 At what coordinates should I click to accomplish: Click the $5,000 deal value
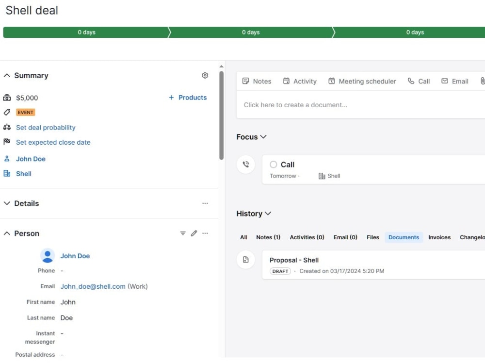point(27,98)
